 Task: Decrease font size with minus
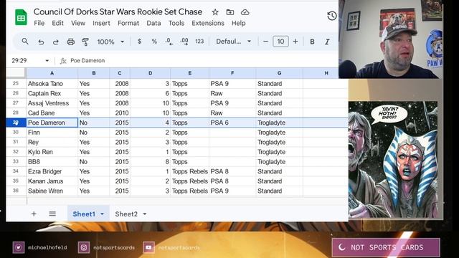(x=265, y=42)
